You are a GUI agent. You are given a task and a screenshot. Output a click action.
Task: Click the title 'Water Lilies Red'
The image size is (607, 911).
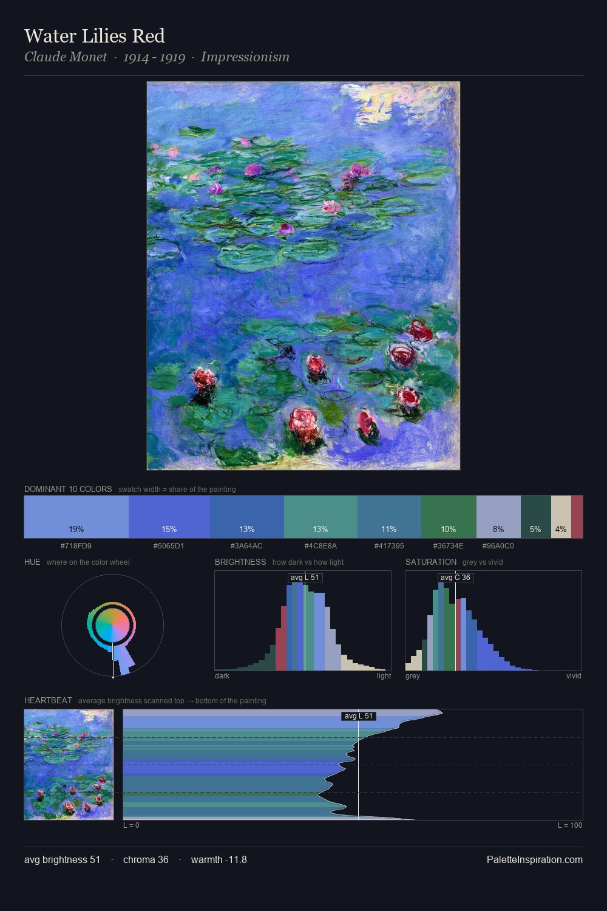coord(95,36)
